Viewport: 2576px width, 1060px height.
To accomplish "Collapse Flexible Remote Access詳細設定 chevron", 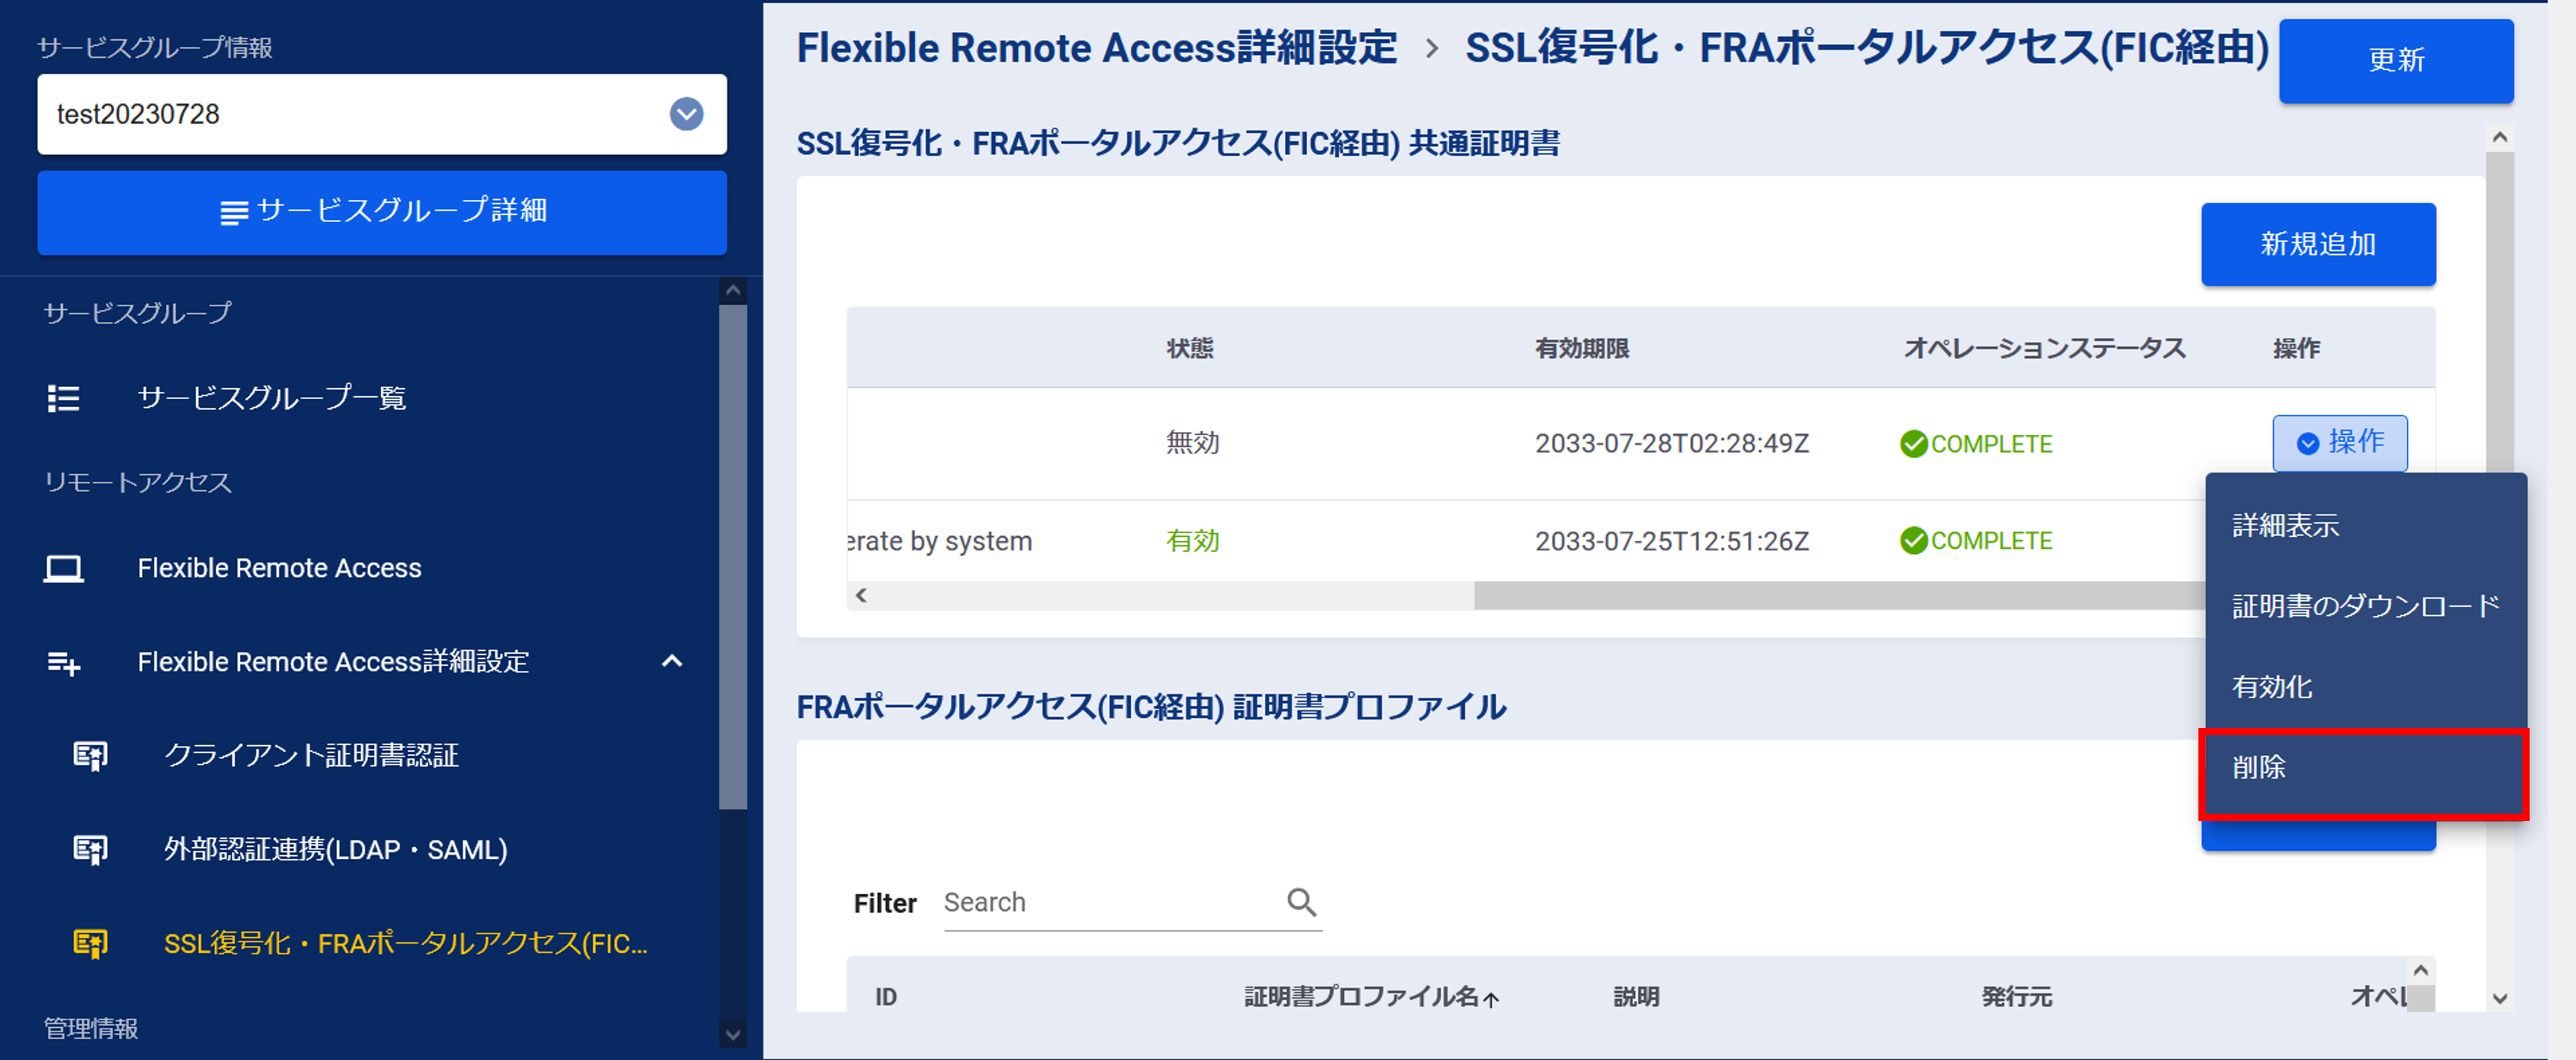I will (672, 662).
